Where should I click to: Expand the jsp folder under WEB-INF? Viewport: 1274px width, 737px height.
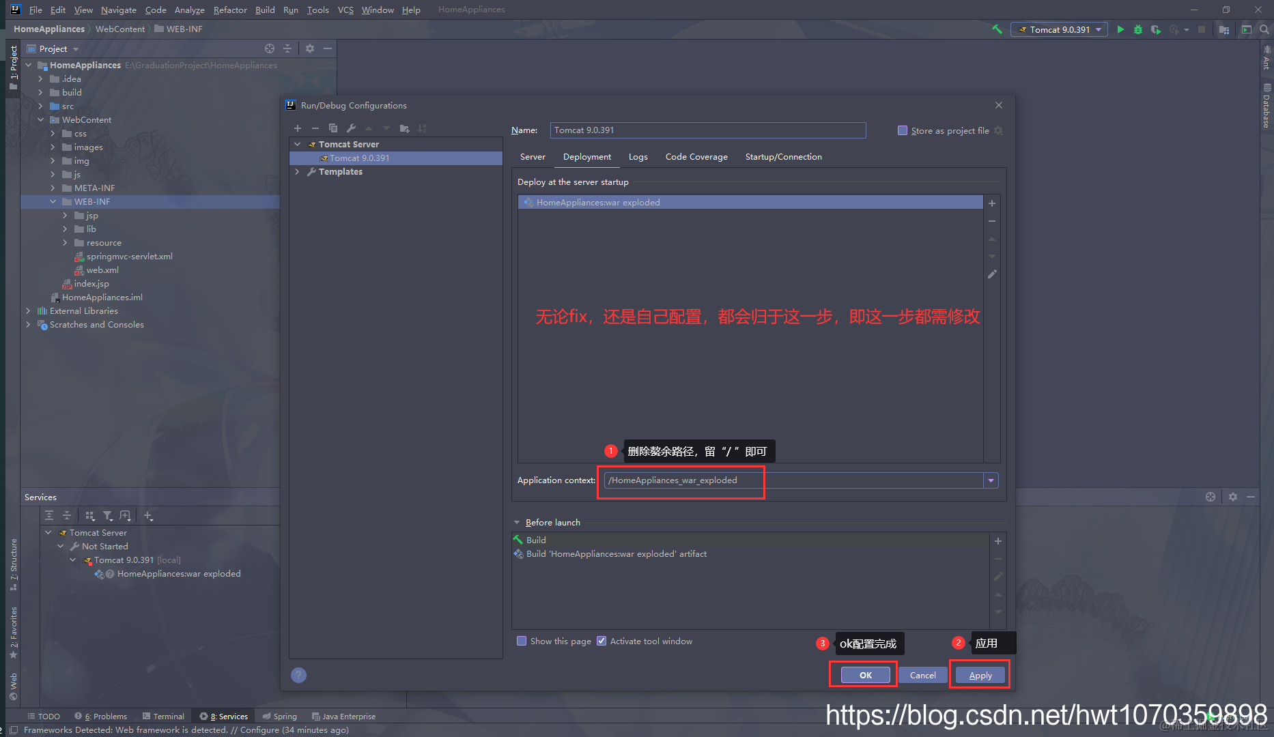click(65, 215)
